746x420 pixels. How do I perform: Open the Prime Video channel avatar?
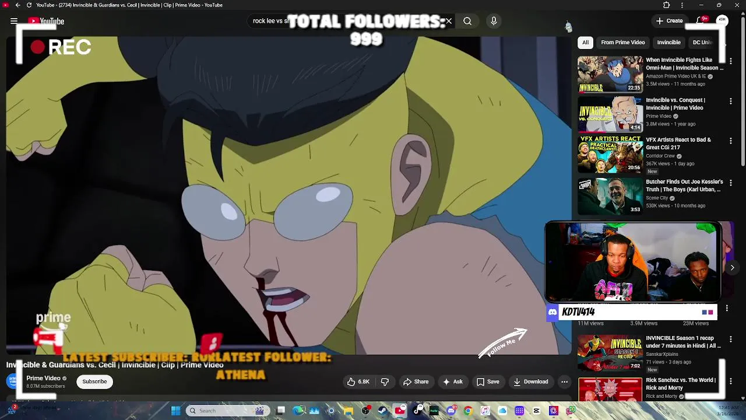(x=14, y=381)
